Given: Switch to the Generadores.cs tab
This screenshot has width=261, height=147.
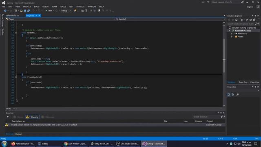Looking at the screenshot, I should [12, 16].
